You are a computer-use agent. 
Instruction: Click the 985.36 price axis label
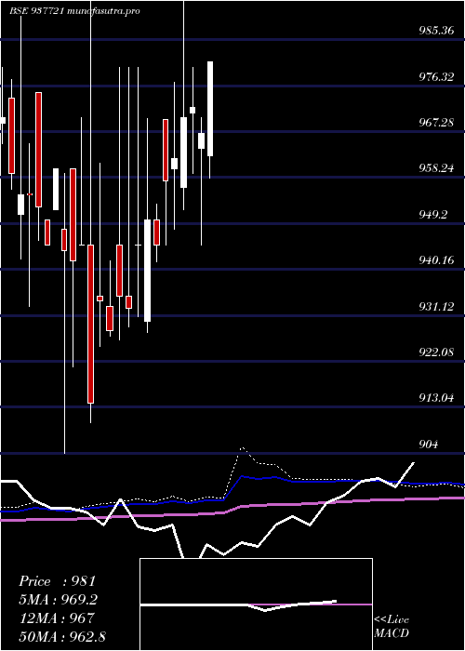coord(436,31)
